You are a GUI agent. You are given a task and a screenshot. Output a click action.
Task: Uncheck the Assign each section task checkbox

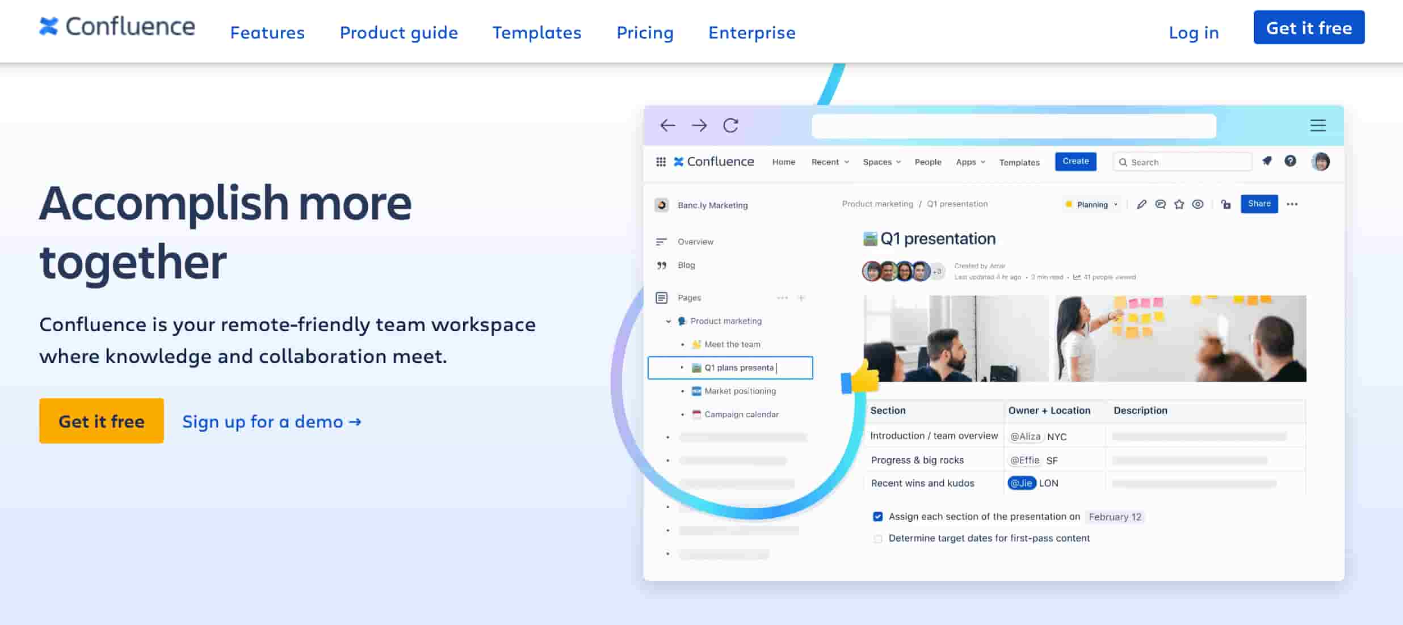pos(877,517)
